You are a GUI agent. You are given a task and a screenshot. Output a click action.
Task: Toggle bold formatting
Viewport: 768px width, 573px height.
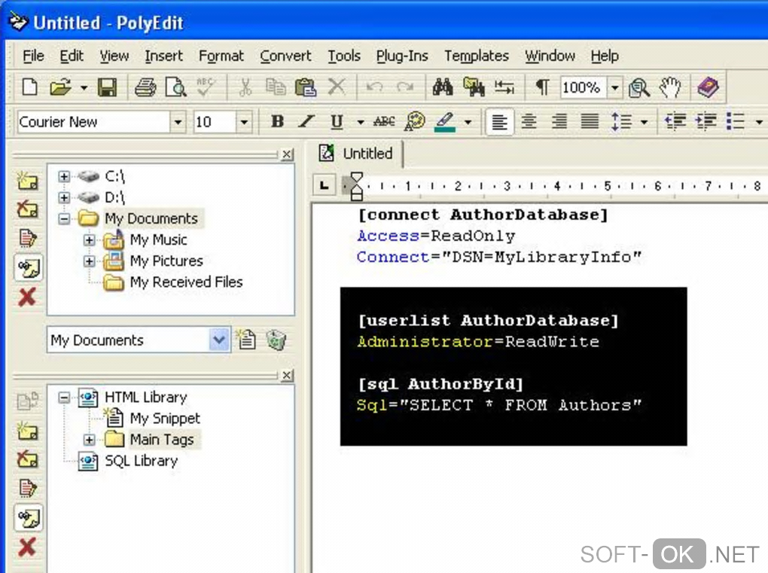pyautogui.click(x=277, y=121)
